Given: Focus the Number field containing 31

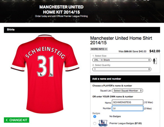Looking at the screenshot, I should [128, 108].
